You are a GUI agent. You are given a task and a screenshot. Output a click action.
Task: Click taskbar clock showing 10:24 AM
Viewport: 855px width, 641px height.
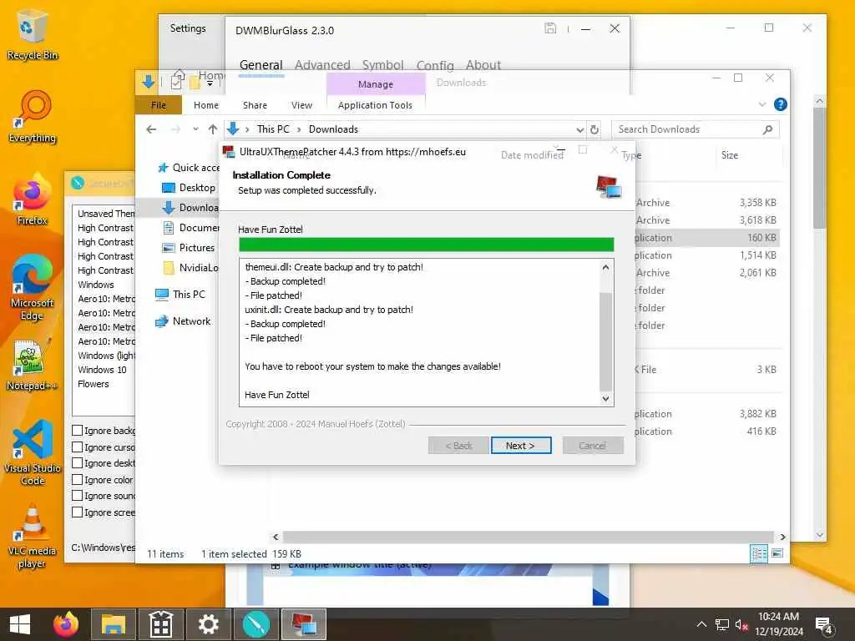[779, 624]
